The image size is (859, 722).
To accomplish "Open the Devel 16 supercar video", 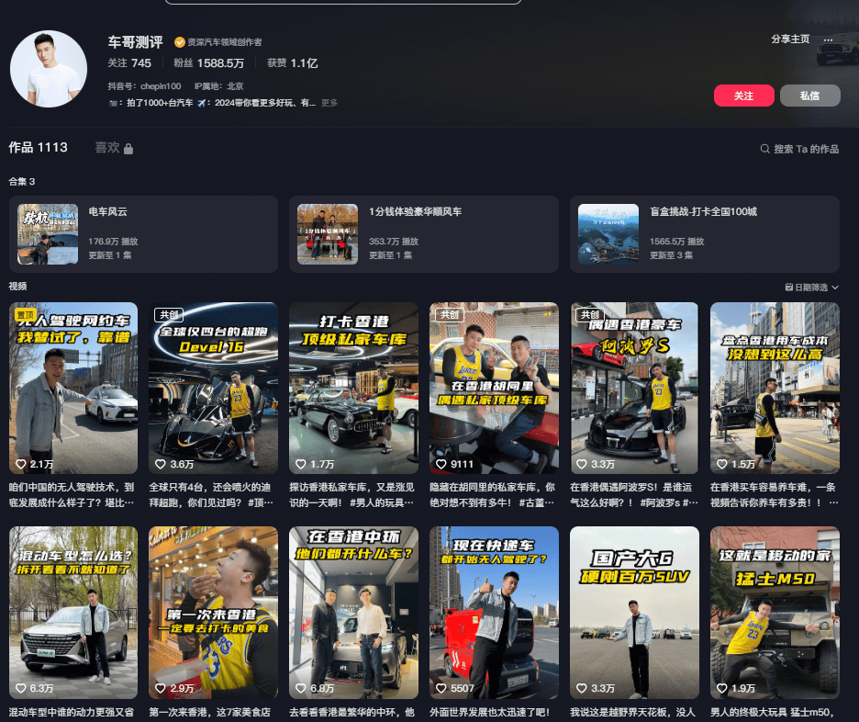I will (x=213, y=388).
